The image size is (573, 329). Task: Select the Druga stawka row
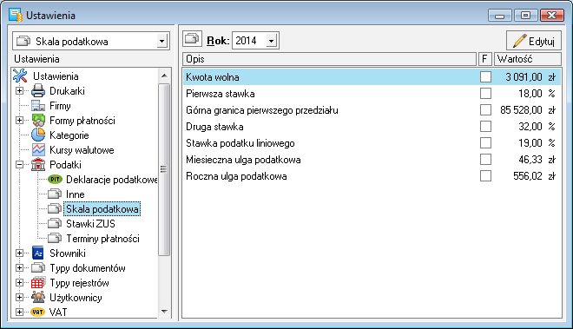(x=372, y=127)
